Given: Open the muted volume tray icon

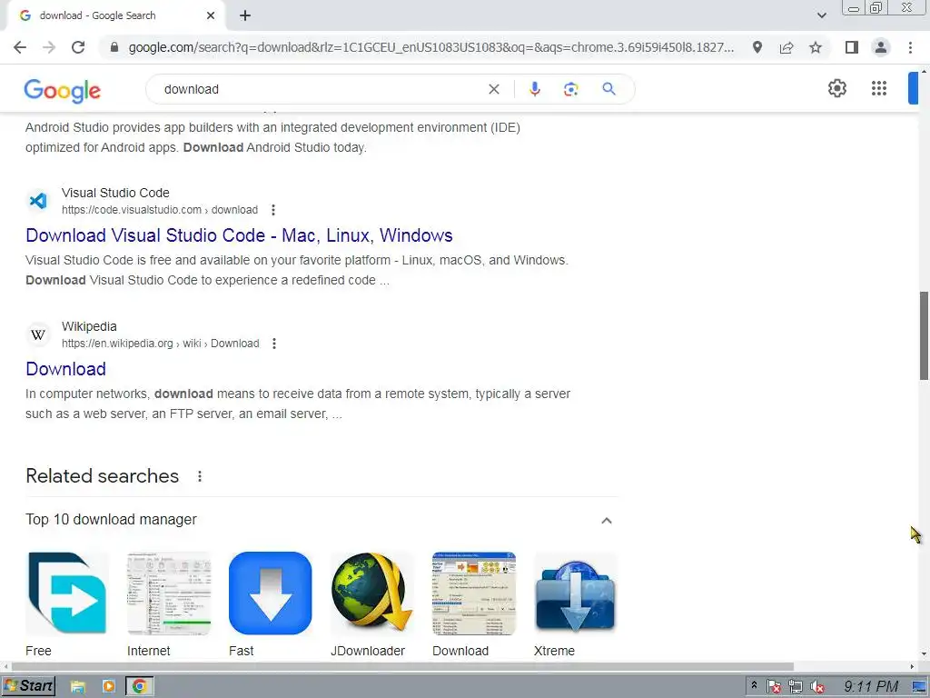Looking at the screenshot, I should [x=817, y=687].
